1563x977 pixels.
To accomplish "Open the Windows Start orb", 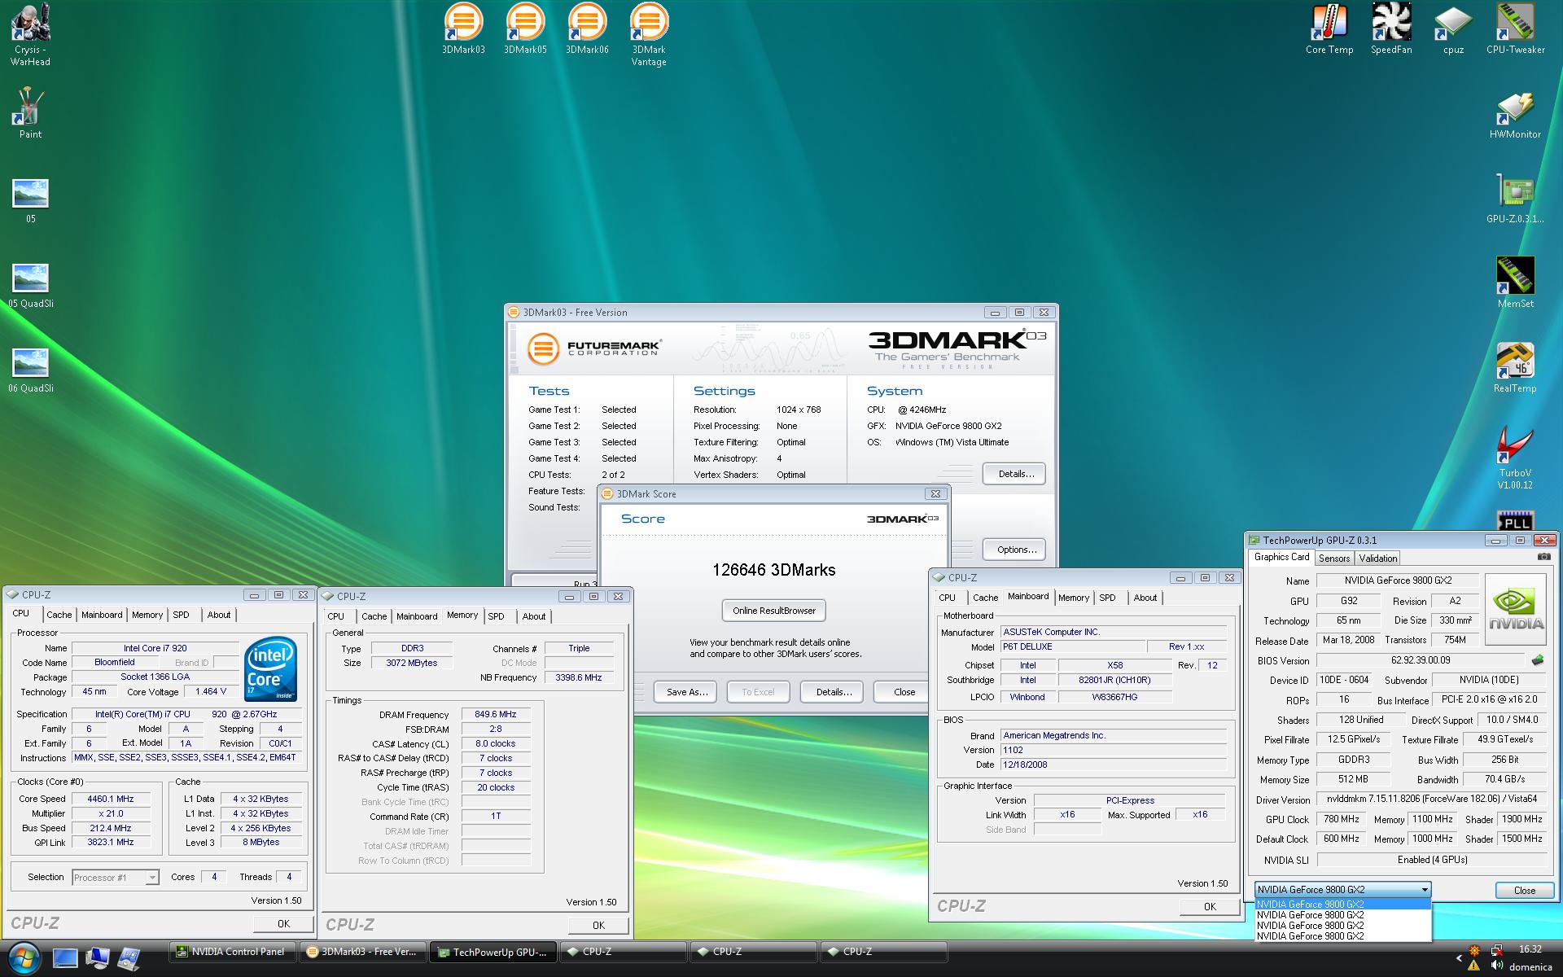I will 24,958.
